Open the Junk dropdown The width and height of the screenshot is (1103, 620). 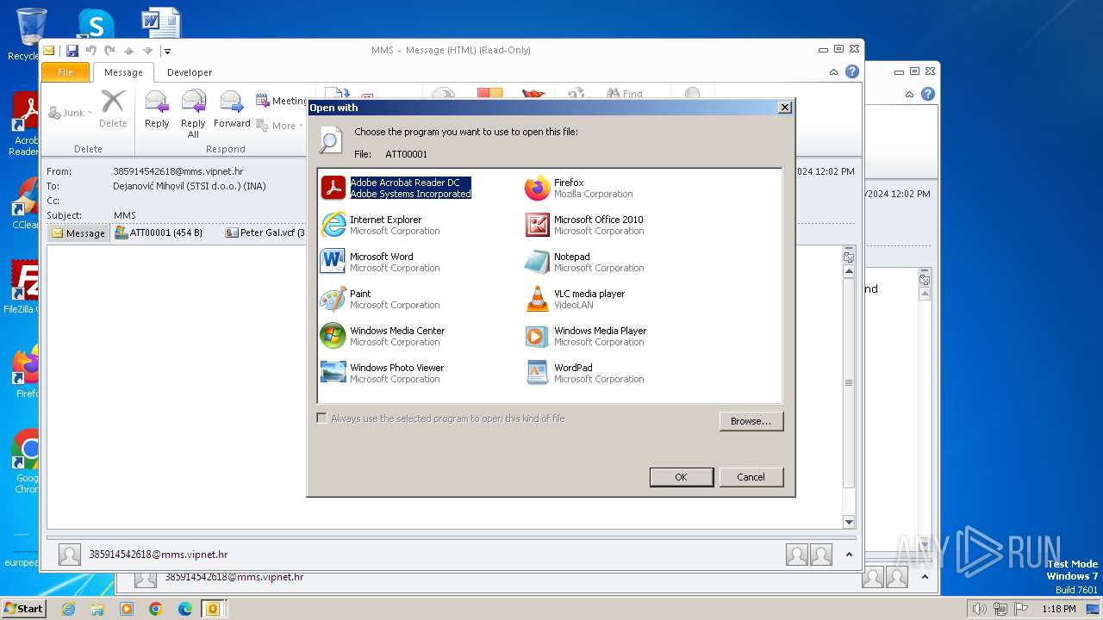pyautogui.click(x=71, y=113)
